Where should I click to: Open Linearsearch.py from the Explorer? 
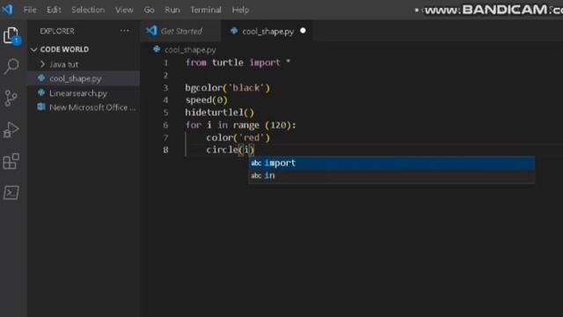point(84,93)
